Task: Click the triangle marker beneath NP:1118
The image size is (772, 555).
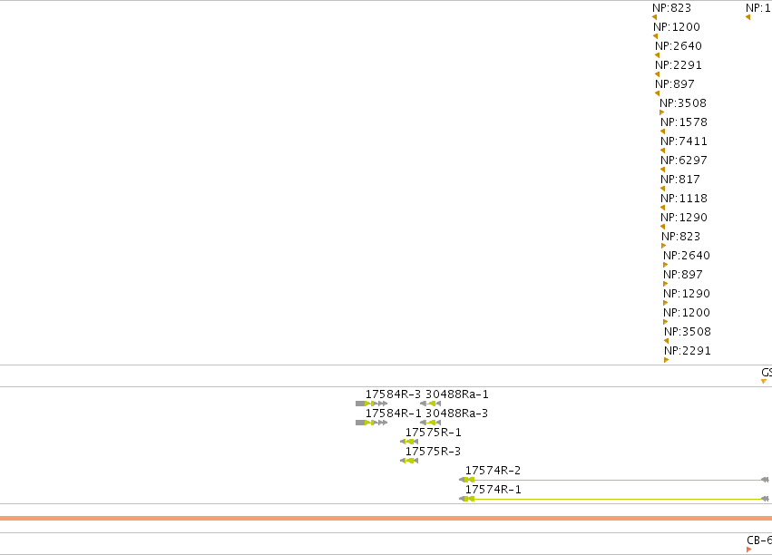Action: 663,208
